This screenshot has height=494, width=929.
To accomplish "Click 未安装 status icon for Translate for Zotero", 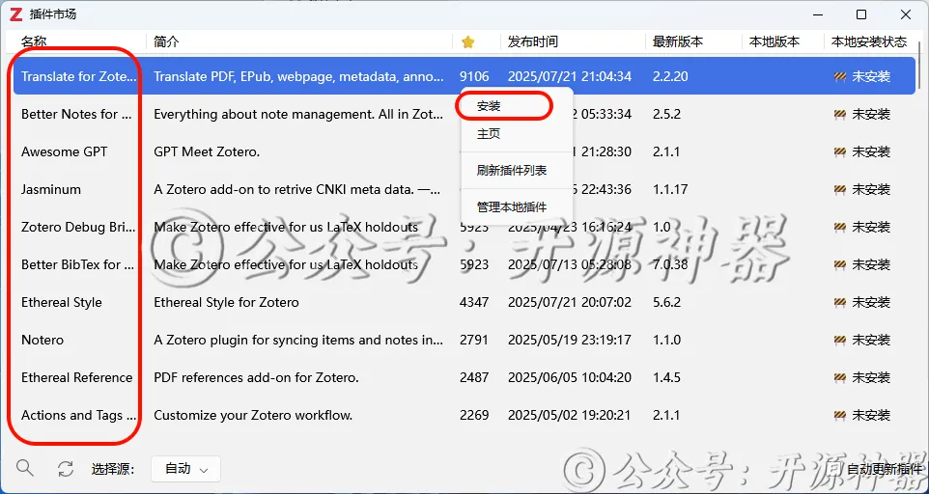I will [x=839, y=76].
